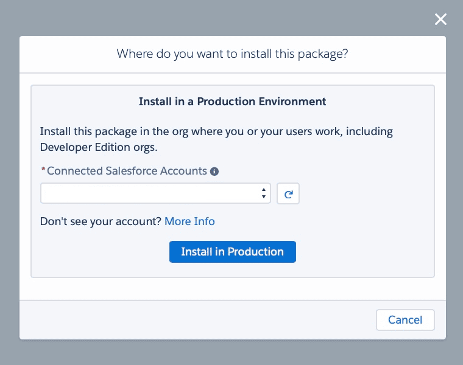The image size is (463, 365).
Task: Open the More Info link
Action: [x=189, y=221]
